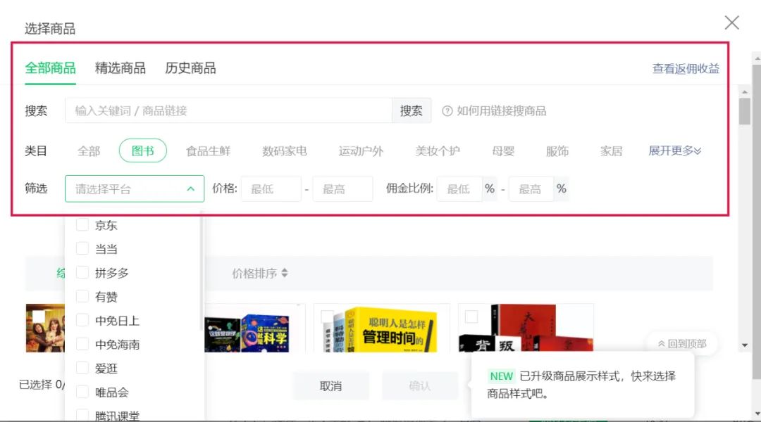
Task: Click the 搜索 search button
Action: coord(411,110)
